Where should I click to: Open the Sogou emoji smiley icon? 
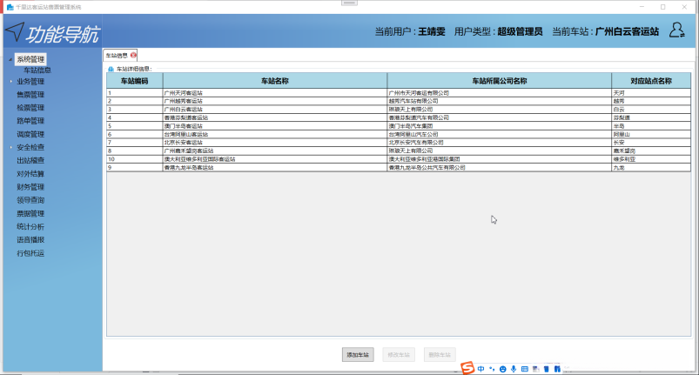(503, 369)
